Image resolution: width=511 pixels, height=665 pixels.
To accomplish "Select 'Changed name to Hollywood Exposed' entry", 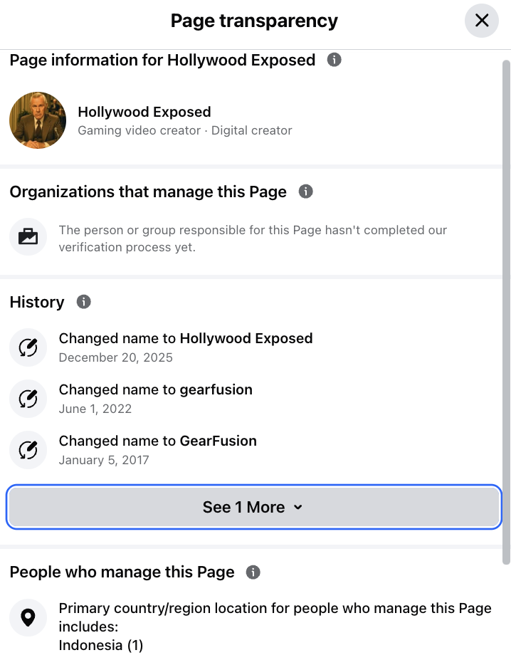I will 186,338.
